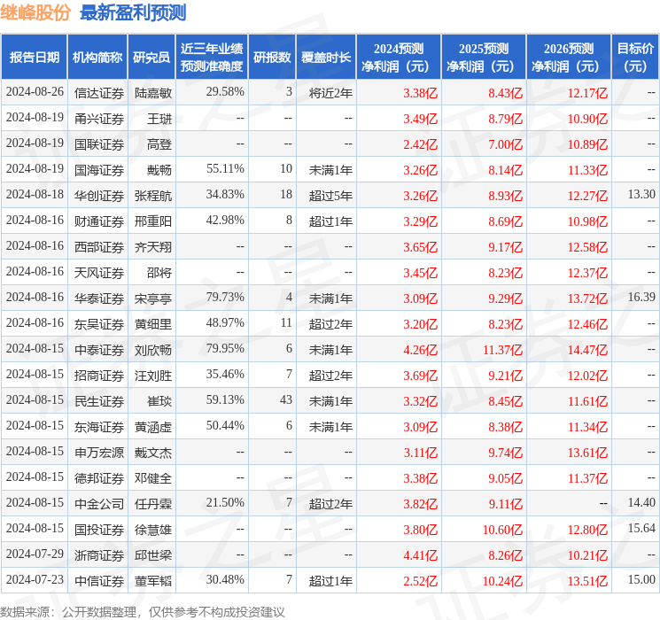Click the 研究员 column header

pos(151,58)
